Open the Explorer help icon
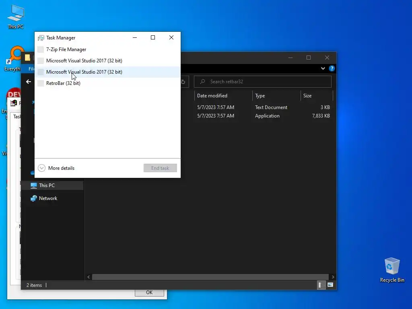 (332, 68)
